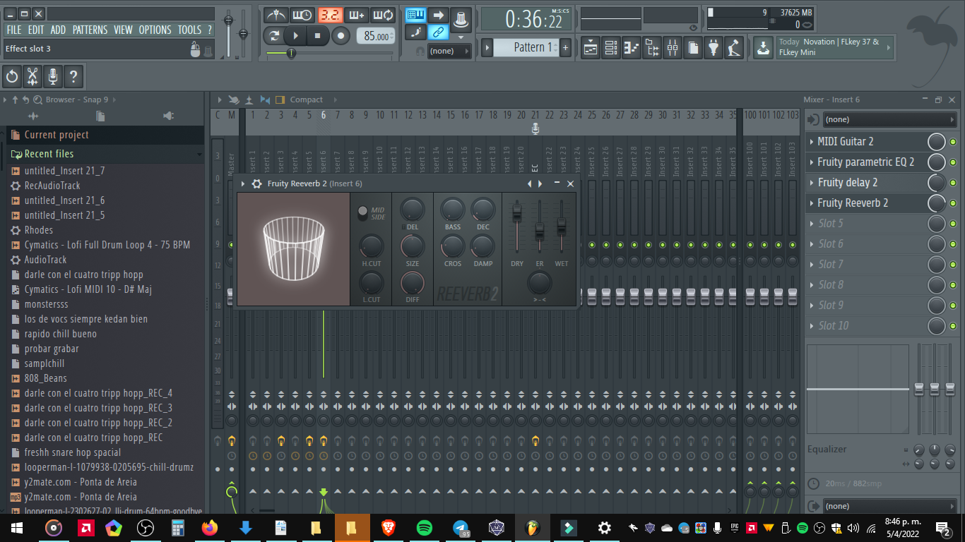Open the OPTIONS menu

(x=155, y=30)
